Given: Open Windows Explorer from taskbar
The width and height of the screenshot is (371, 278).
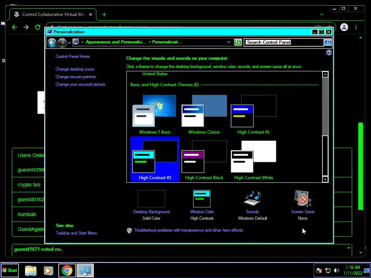Looking at the screenshot, I should tap(31, 270).
